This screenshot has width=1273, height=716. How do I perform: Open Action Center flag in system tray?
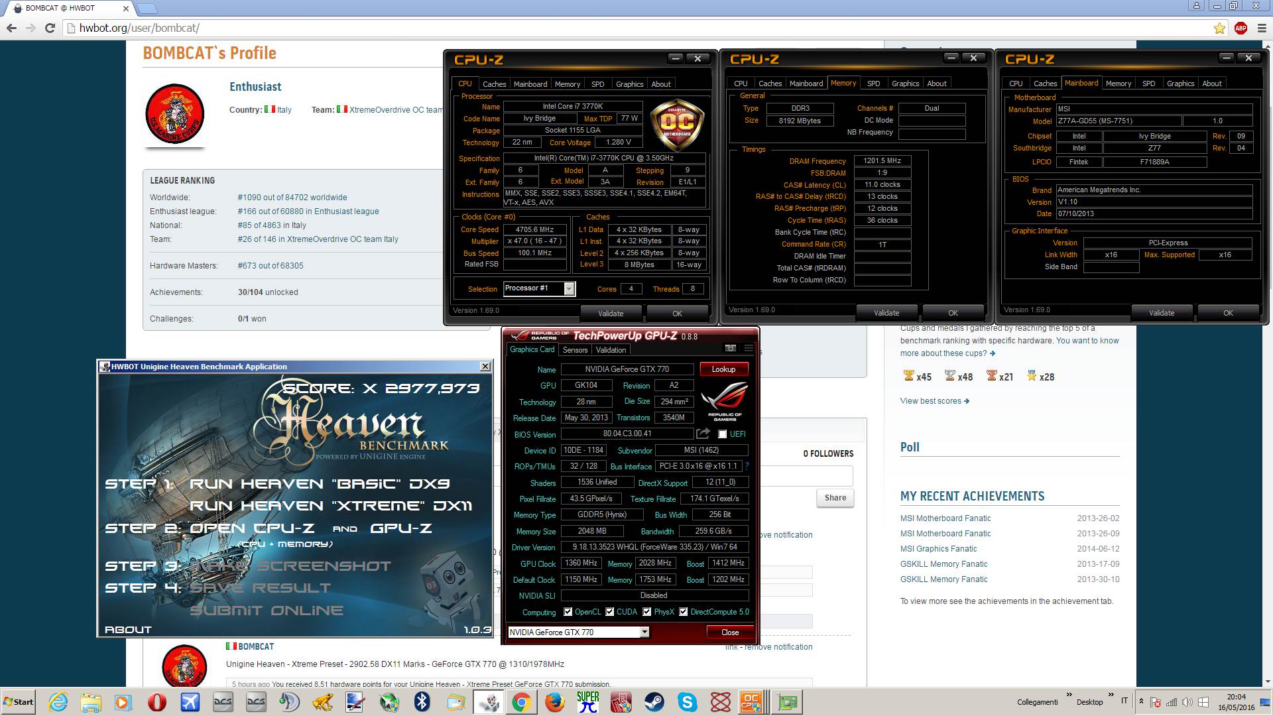(1156, 702)
